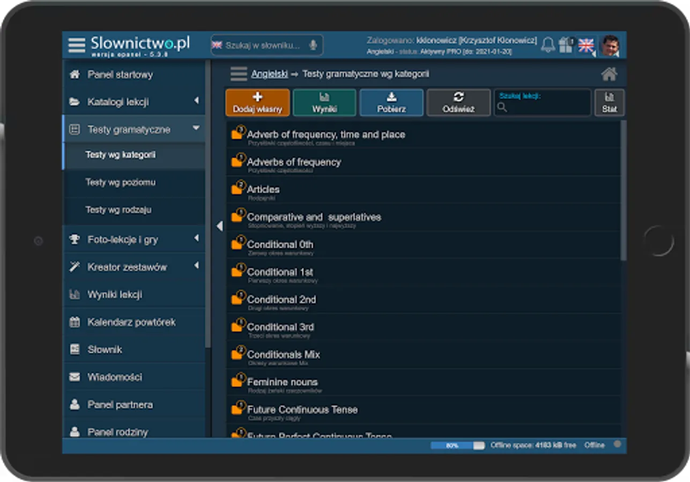
Task: Click the Angielski breadcrumb link
Action: [x=270, y=74]
